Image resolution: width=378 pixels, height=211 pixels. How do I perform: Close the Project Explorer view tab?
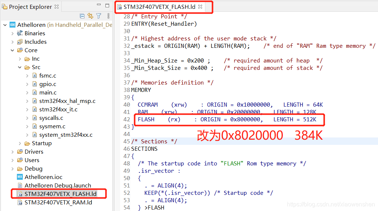pyautogui.click(x=57, y=7)
